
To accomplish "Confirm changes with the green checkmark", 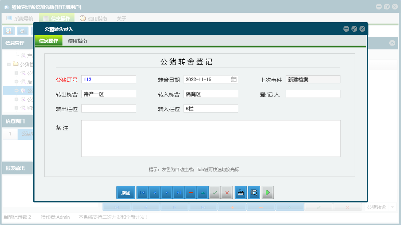I will (x=215, y=192).
